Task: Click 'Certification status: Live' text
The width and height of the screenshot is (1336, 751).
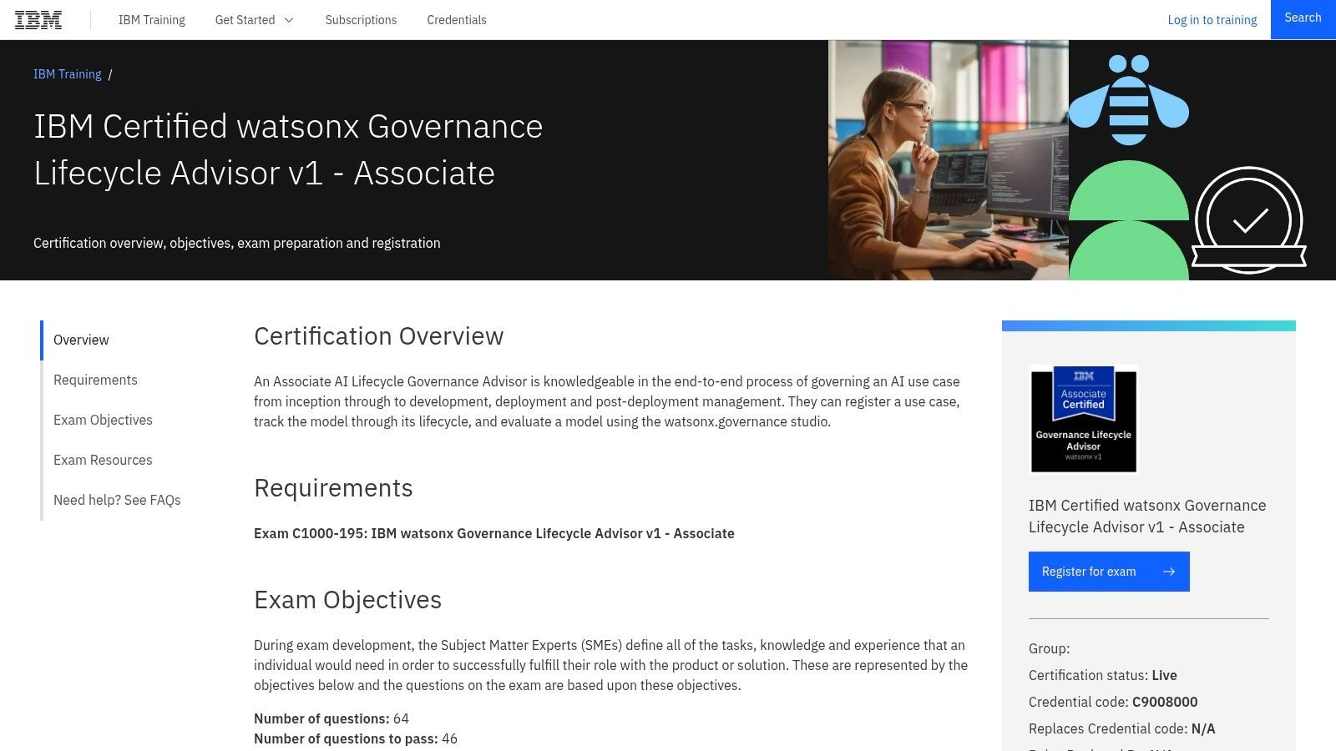Action: (x=1103, y=675)
